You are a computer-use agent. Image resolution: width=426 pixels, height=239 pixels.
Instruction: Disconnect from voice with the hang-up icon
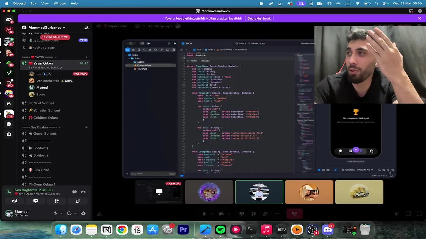coord(83,192)
